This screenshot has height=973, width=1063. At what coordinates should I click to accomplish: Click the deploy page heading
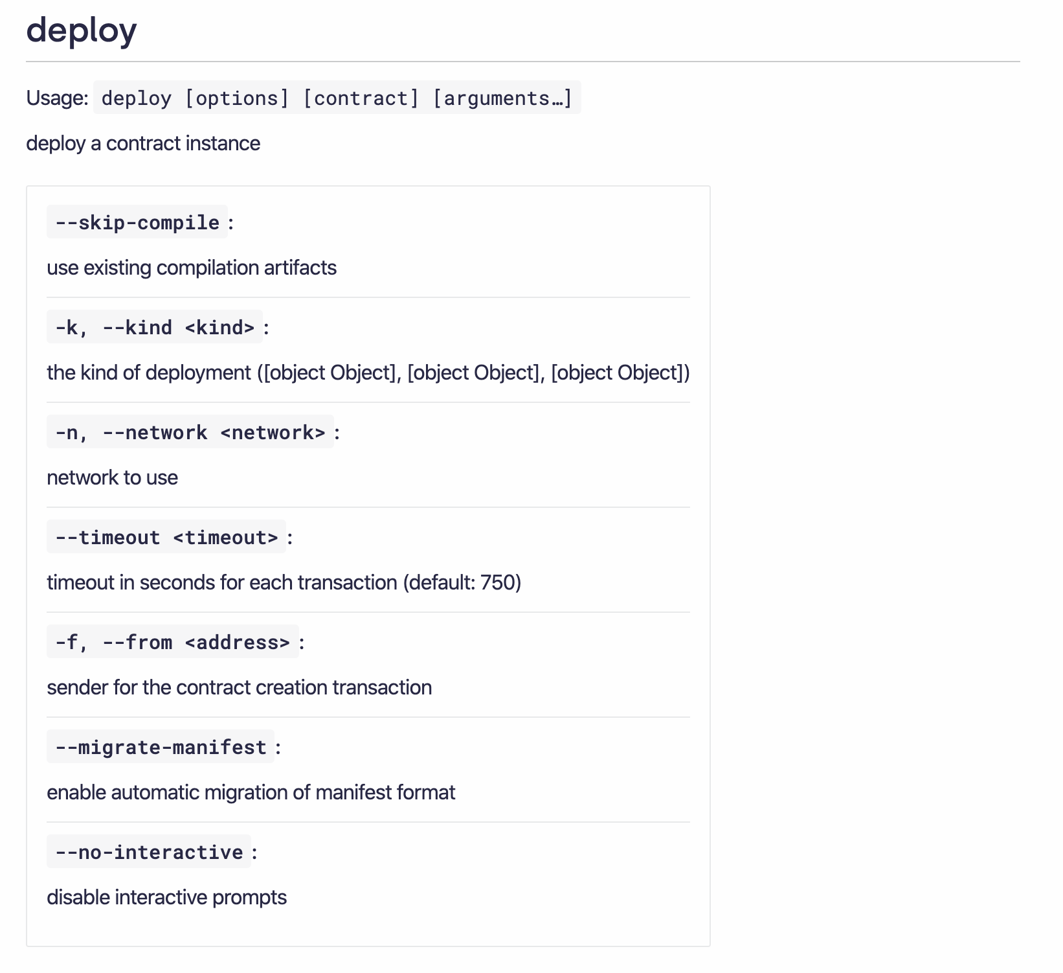[x=81, y=29]
